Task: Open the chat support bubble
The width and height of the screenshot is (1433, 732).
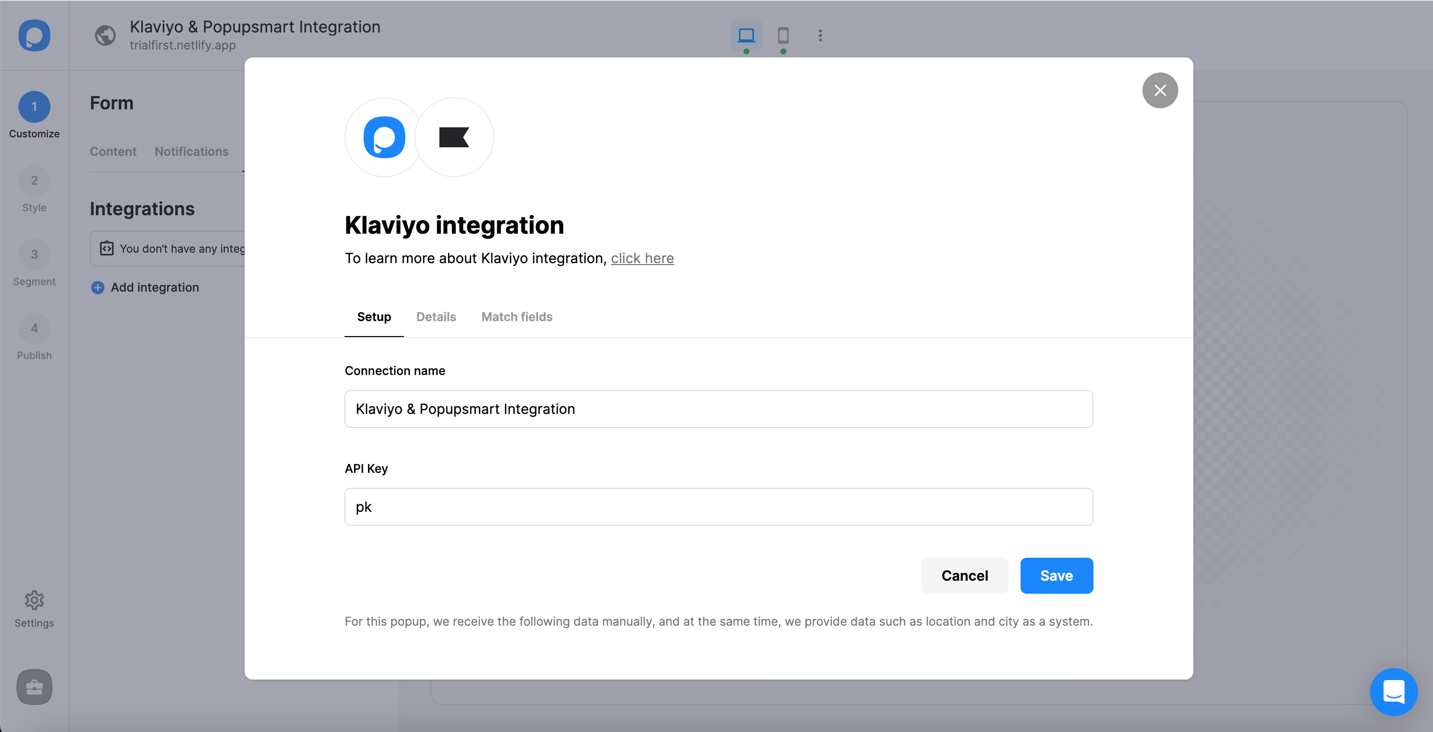Action: [x=1393, y=692]
